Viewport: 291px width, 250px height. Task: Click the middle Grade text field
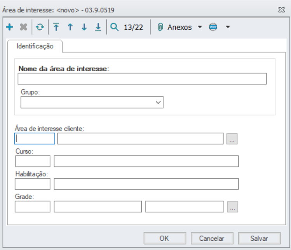[x=98, y=207]
